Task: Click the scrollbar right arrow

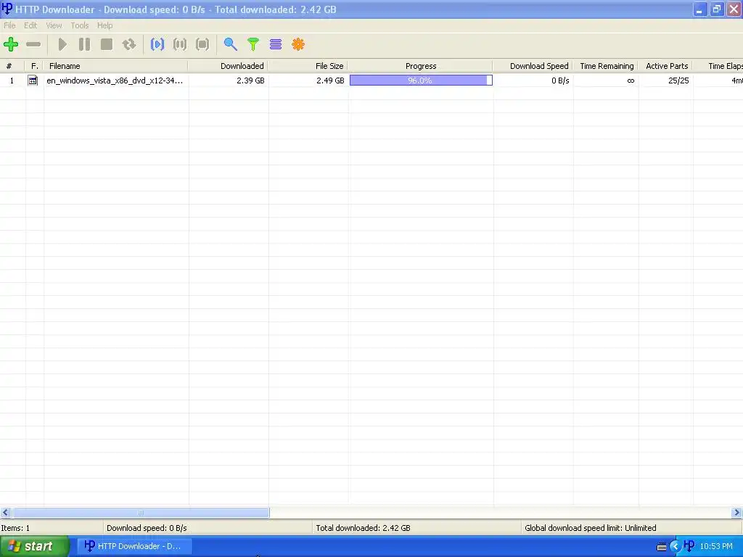Action: pyautogui.click(x=737, y=513)
